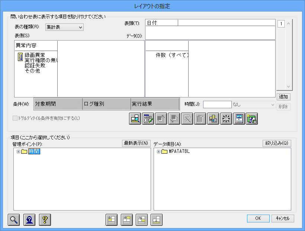Select the 認証失敗 row
Viewport: 305px width, 231px height.
35,65
